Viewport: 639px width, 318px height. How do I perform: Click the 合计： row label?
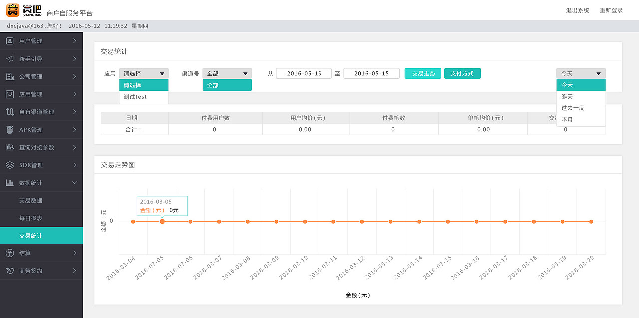pos(135,129)
